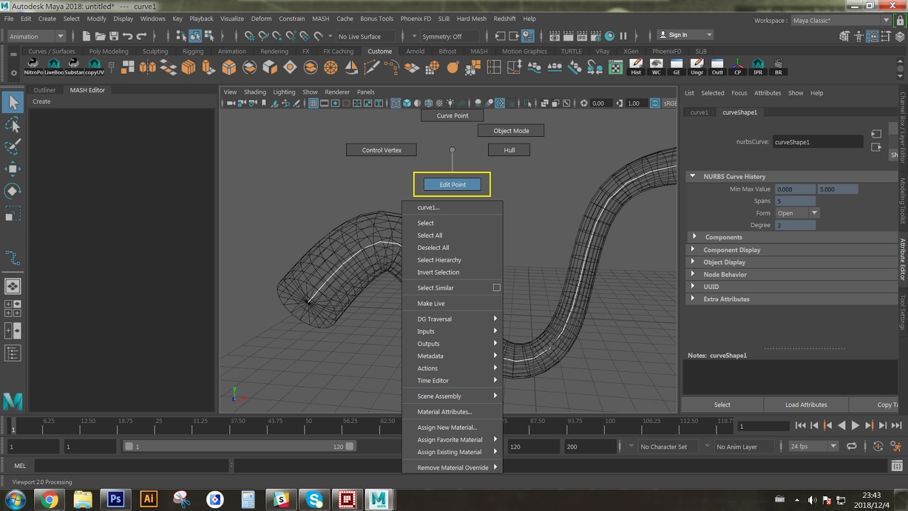908x511 pixels.
Task: Open the Hypergraph with the WC shelf icon
Action: (657, 67)
